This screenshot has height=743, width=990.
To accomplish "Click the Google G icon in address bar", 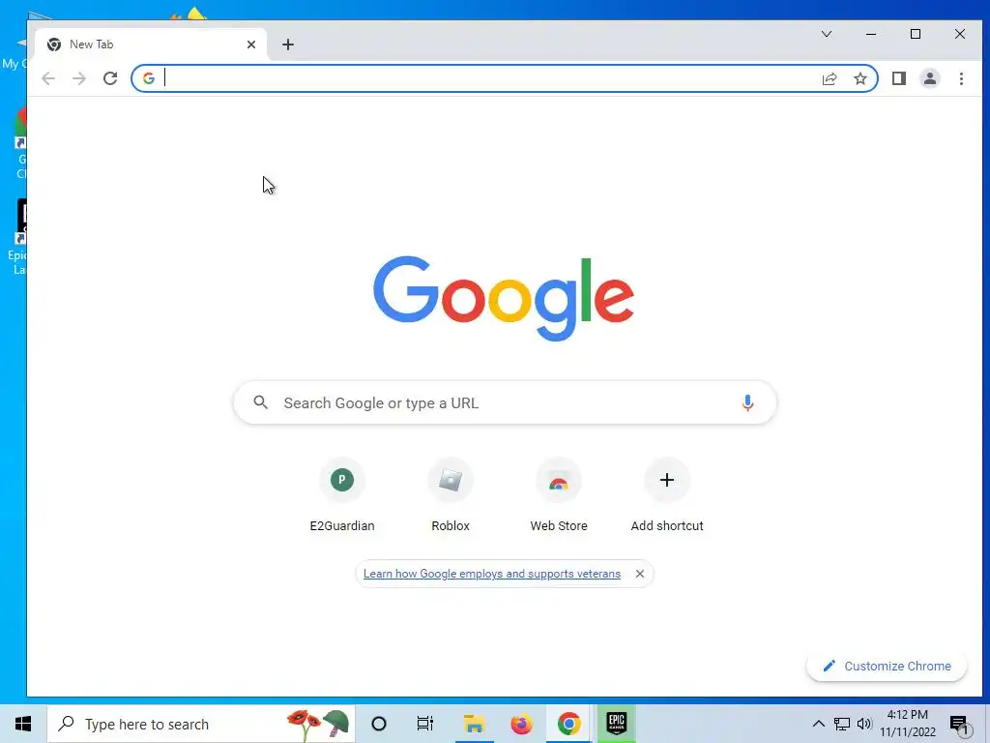I will click(x=148, y=78).
